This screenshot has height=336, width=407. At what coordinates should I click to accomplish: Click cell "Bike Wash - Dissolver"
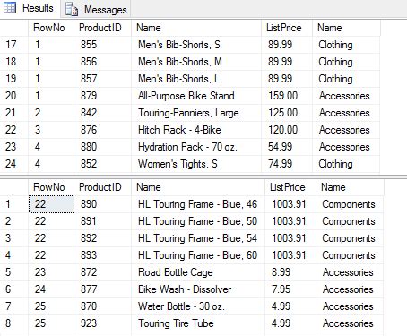tap(198, 289)
